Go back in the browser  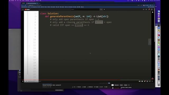point(22,5)
